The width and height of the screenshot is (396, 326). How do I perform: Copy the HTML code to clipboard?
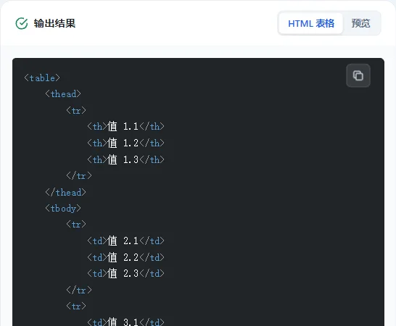358,75
